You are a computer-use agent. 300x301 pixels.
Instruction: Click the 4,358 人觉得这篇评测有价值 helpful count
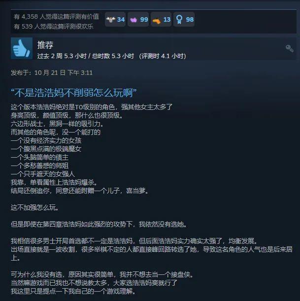pyautogui.click(x=56, y=17)
